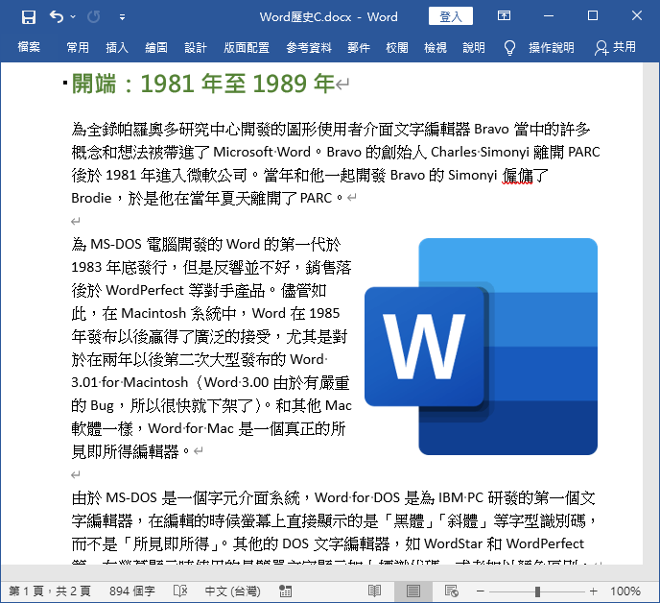Screen dimensions: 660x603
Task: Click the text 所見即所得 in last paragraph
Action: click(172, 544)
